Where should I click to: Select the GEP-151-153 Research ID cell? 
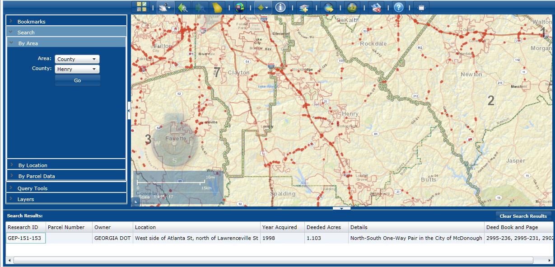26,238
